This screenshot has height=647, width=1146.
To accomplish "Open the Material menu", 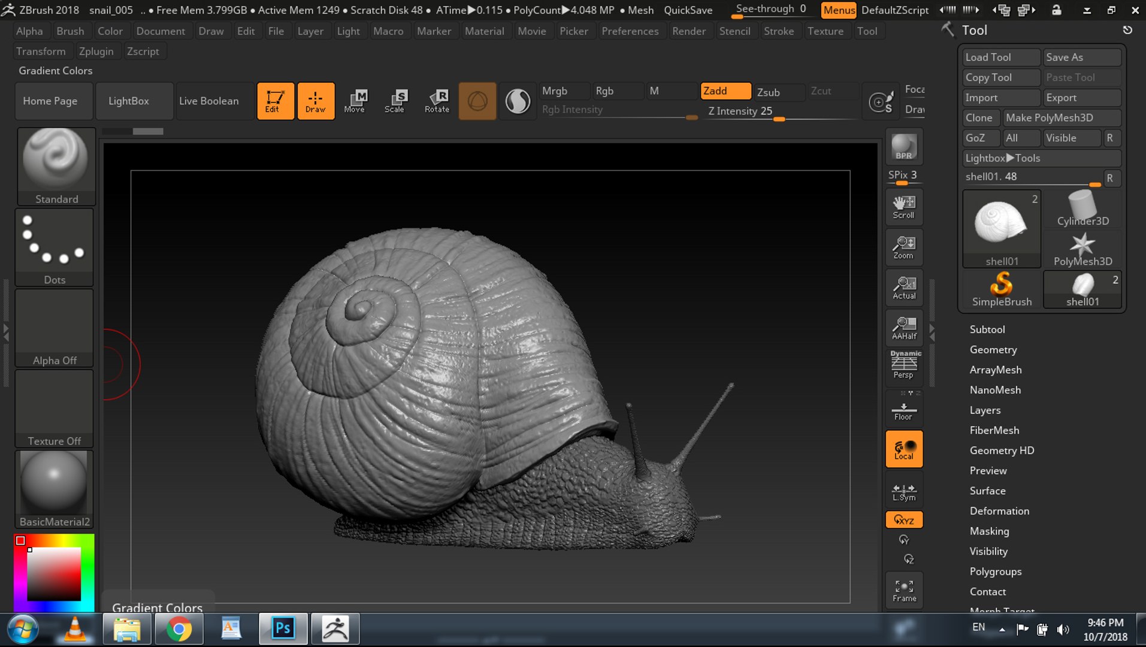I will pos(484,31).
